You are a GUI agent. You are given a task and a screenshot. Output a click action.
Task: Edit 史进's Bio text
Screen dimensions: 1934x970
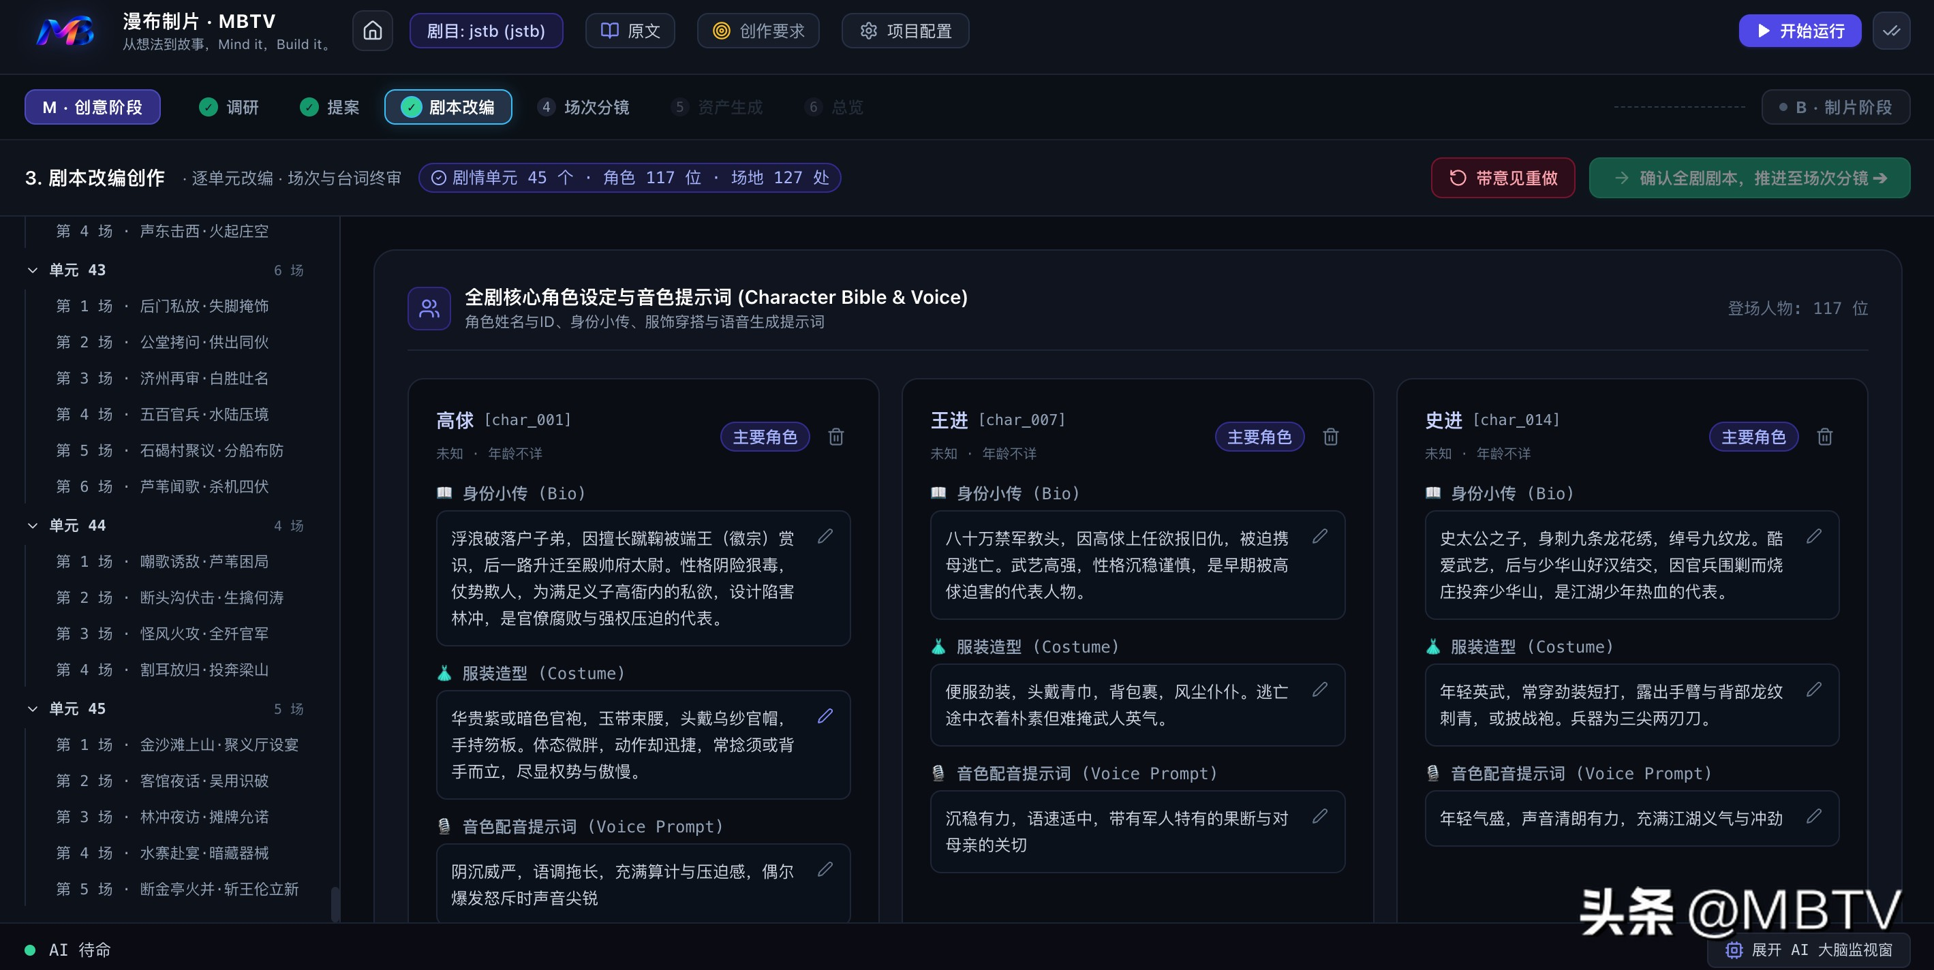coord(1814,535)
